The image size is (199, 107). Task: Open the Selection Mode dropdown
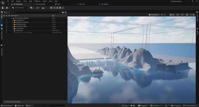[19, 8]
